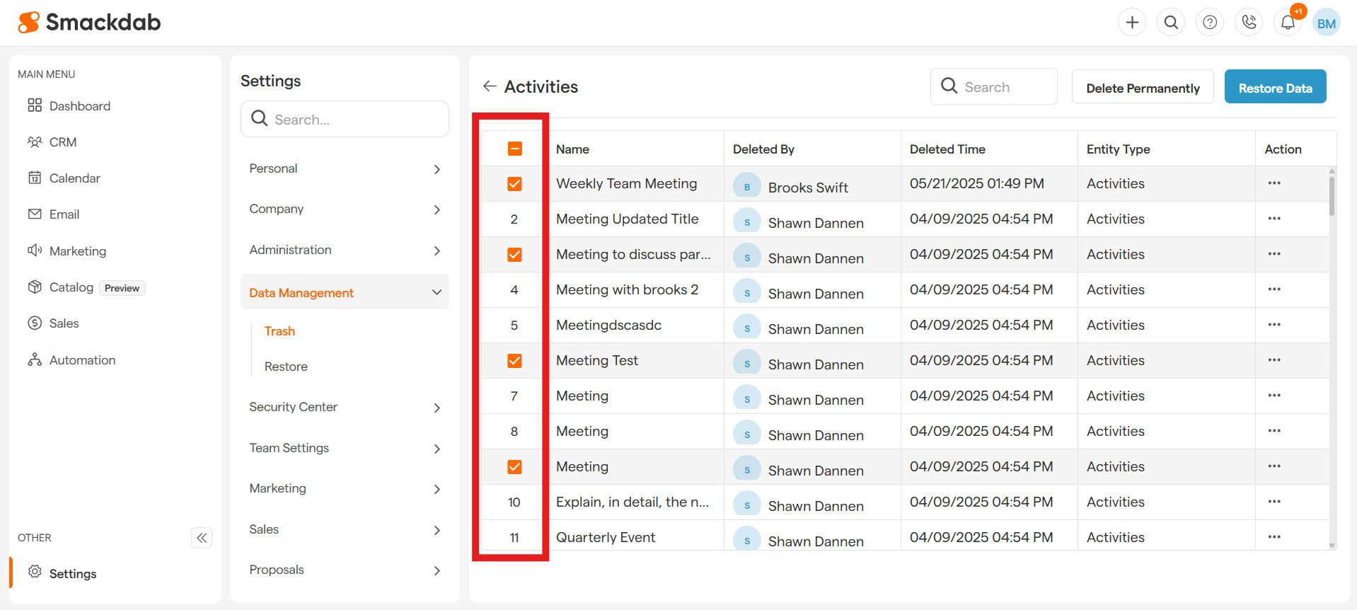
Task: Open the notifications bell
Action: [x=1288, y=23]
